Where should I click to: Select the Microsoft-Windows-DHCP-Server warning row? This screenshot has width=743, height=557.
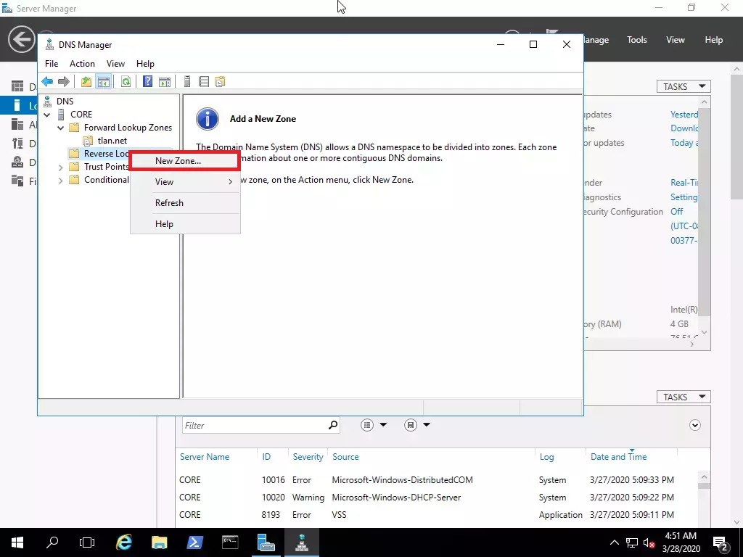click(438, 498)
